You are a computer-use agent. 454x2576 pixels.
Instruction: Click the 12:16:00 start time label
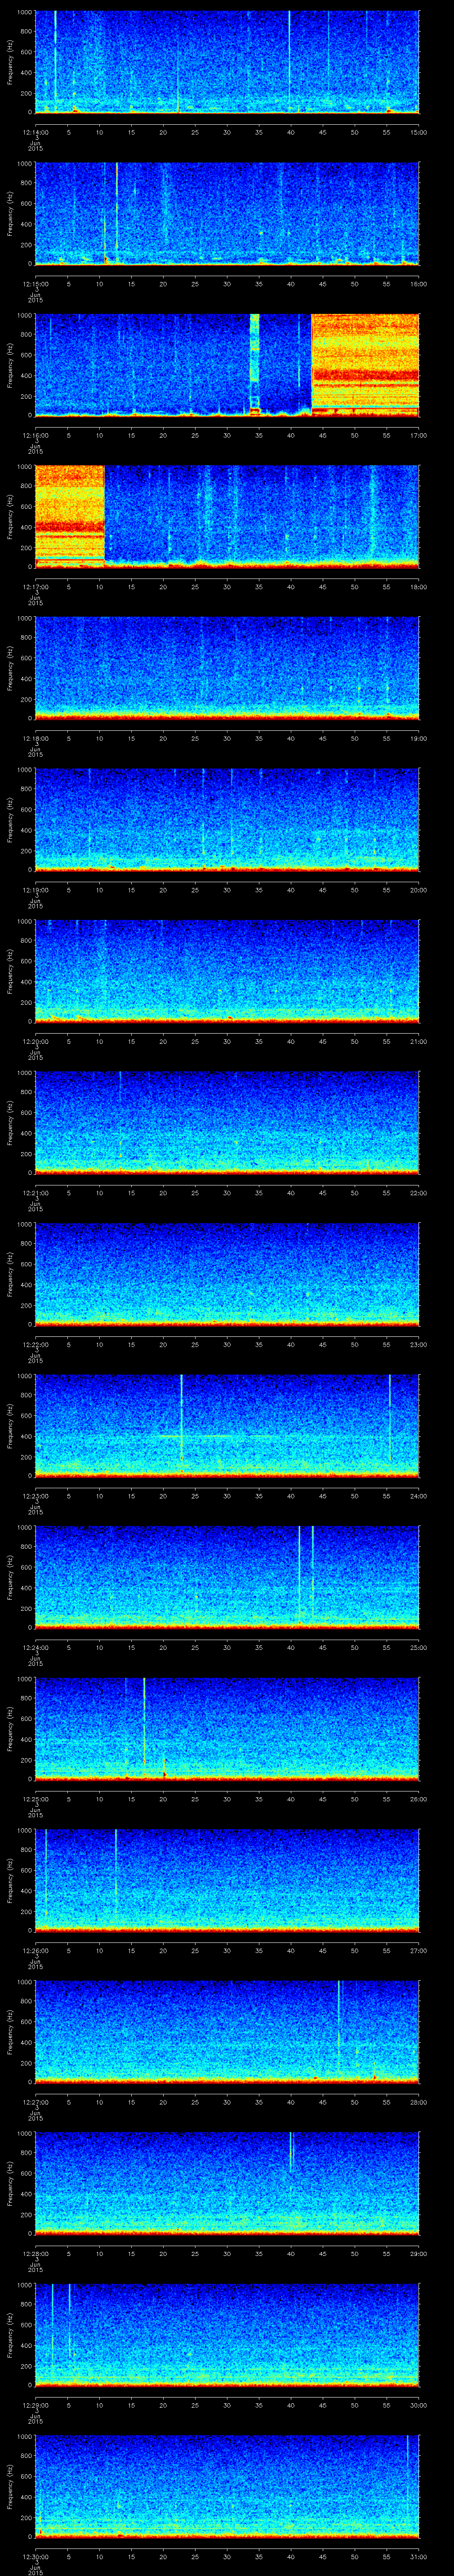35,435
